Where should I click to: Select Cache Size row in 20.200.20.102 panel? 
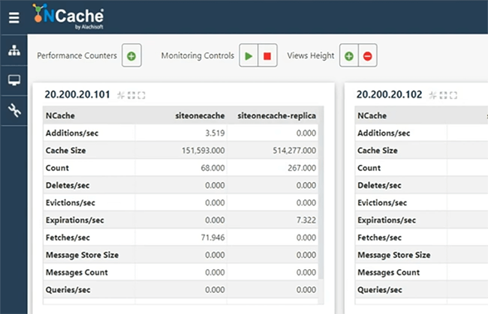click(x=421, y=151)
